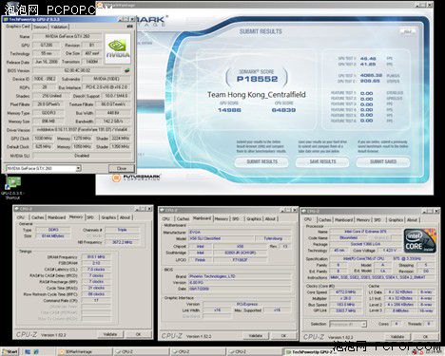Click Validate in the memory CPU-Z window
445x356 pixels.
click(109, 334)
